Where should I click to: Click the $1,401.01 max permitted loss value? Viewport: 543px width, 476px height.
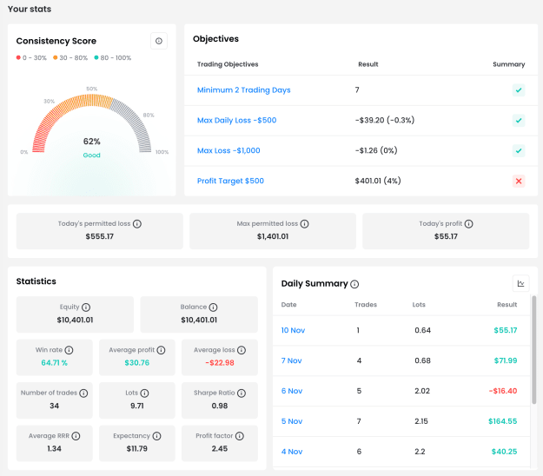tap(273, 237)
